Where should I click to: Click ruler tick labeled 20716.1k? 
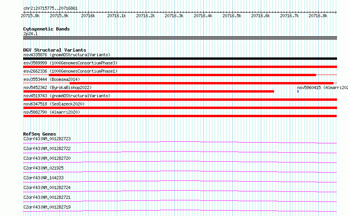[x=117, y=16]
